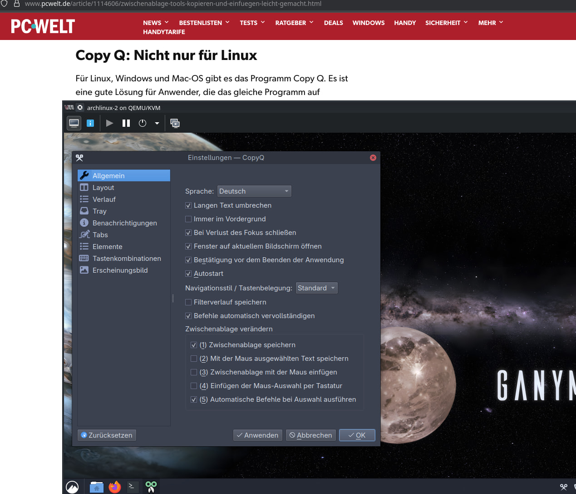Launch the terminal from the taskbar

pos(132,487)
